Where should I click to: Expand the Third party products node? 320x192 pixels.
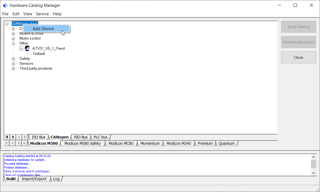coord(13,69)
